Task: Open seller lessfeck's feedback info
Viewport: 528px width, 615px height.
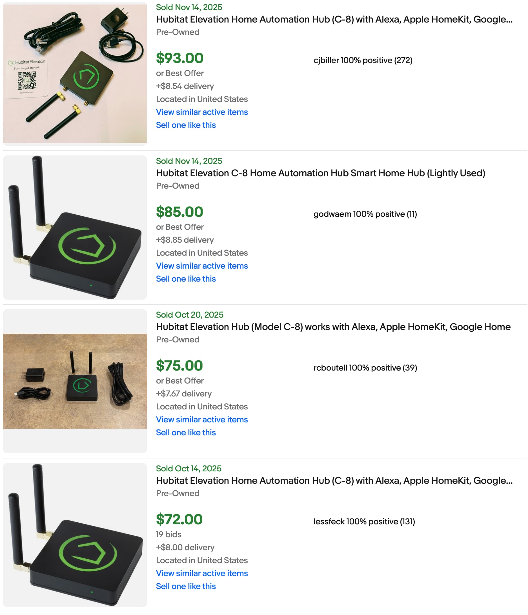Action: click(364, 522)
